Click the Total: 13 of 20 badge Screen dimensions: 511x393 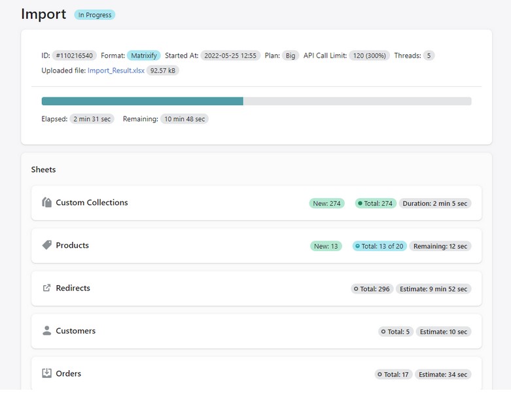click(x=379, y=246)
